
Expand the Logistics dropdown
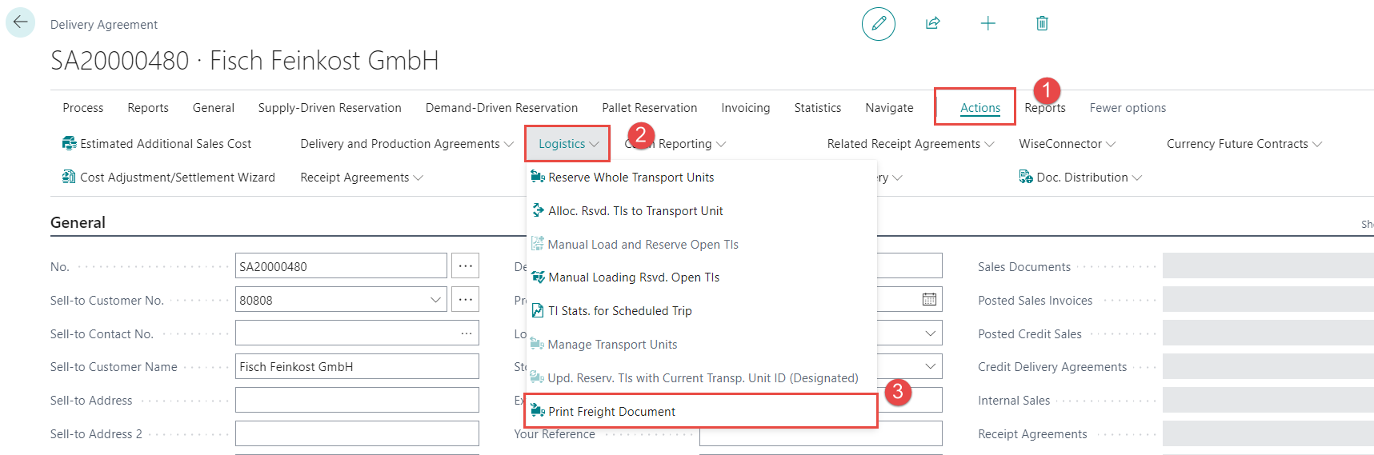568,144
